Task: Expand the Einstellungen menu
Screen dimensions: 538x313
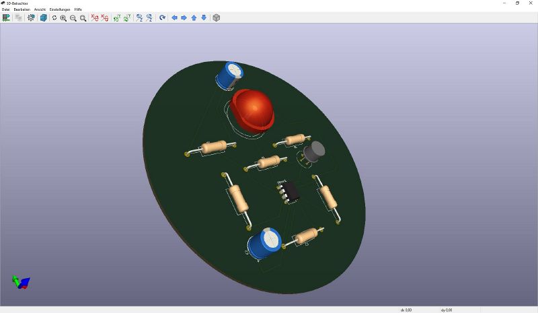Action: [60, 9]
